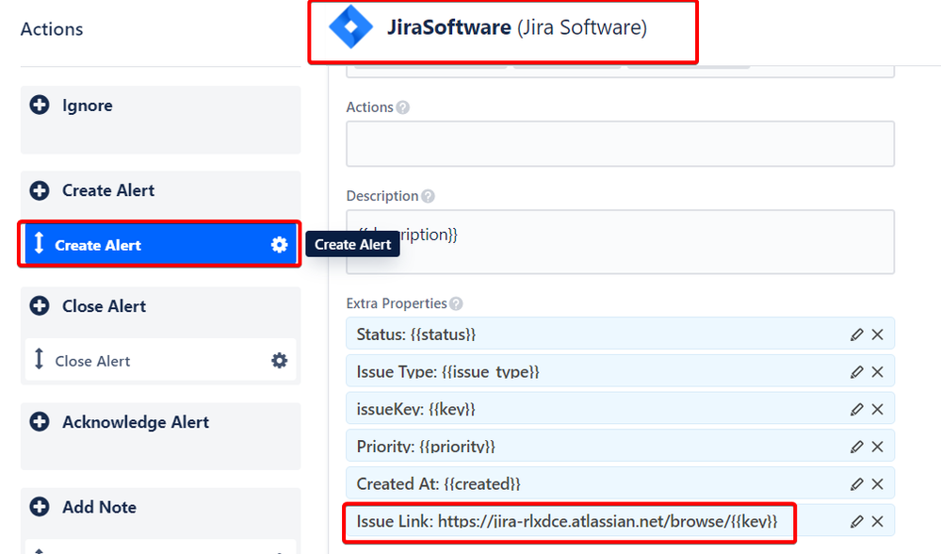Remove the Priority extra property
Screen dimensions: 941x554
(x=877, y=447)
